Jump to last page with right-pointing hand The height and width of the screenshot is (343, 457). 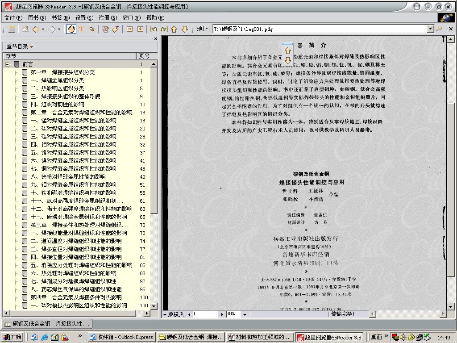(164, 29)
